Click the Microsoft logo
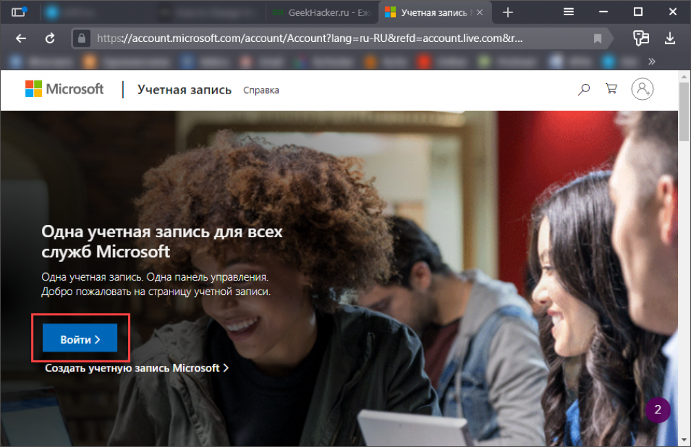This screenshot has width=691, height=447. coord(64,89)
